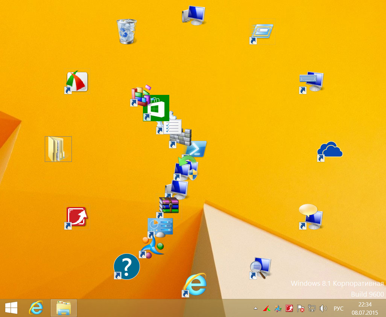Launch Internet Explorer desktop shortcut
386x317 pixels.
point(195,285)
